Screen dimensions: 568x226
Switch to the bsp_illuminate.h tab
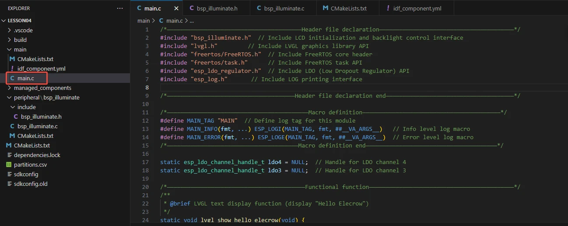tap(216, 8)
